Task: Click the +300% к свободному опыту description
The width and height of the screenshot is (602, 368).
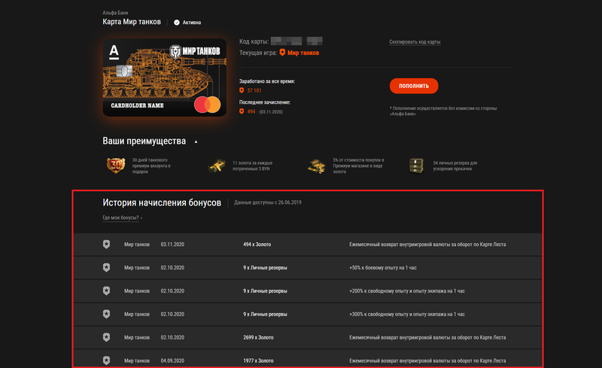Action: pos(407,315)
